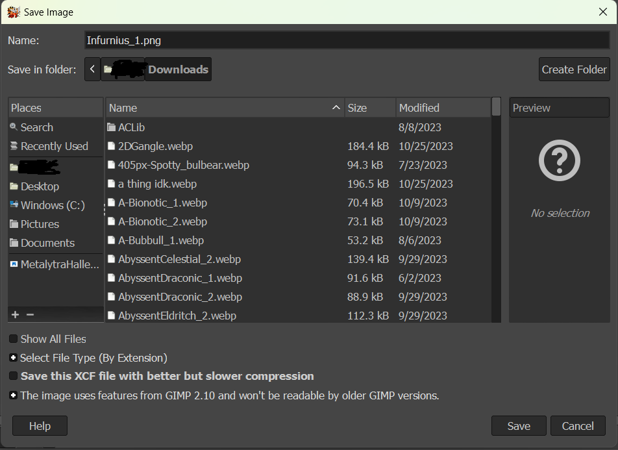Select the AbyssentCelestial_2.webp file
Viewport: 618px width, 450px height.
pos(179,259)
